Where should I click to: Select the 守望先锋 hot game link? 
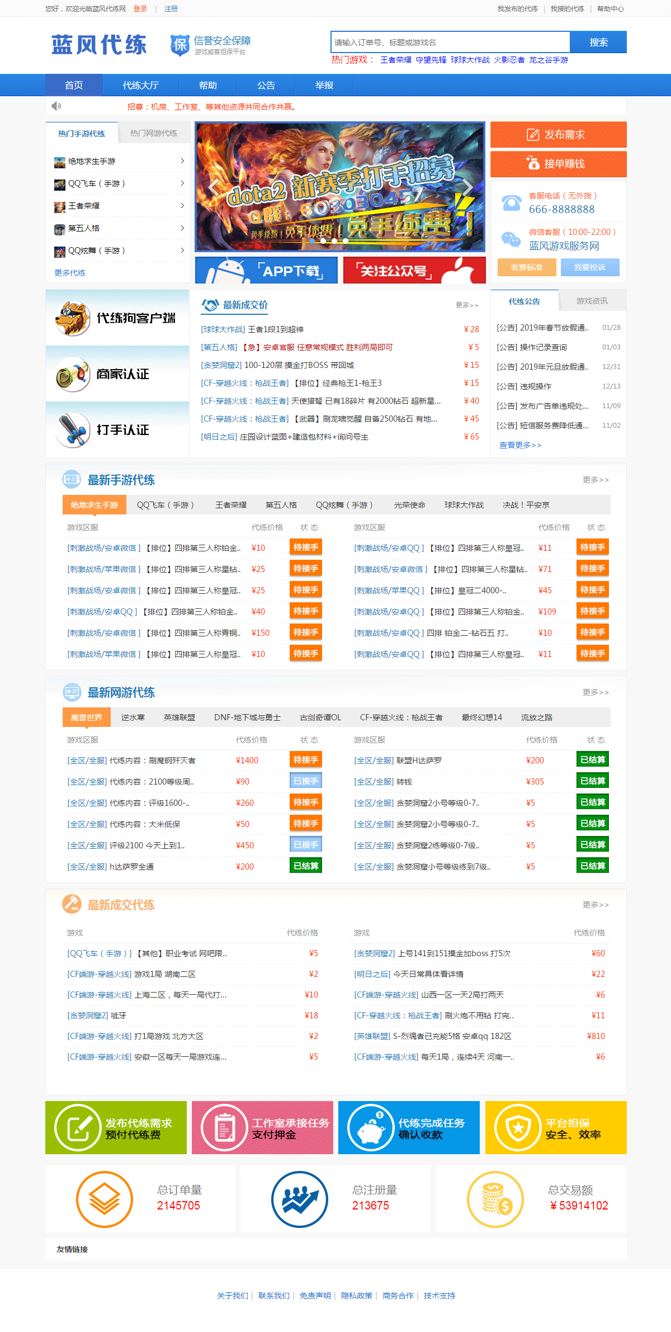point(431,60)
